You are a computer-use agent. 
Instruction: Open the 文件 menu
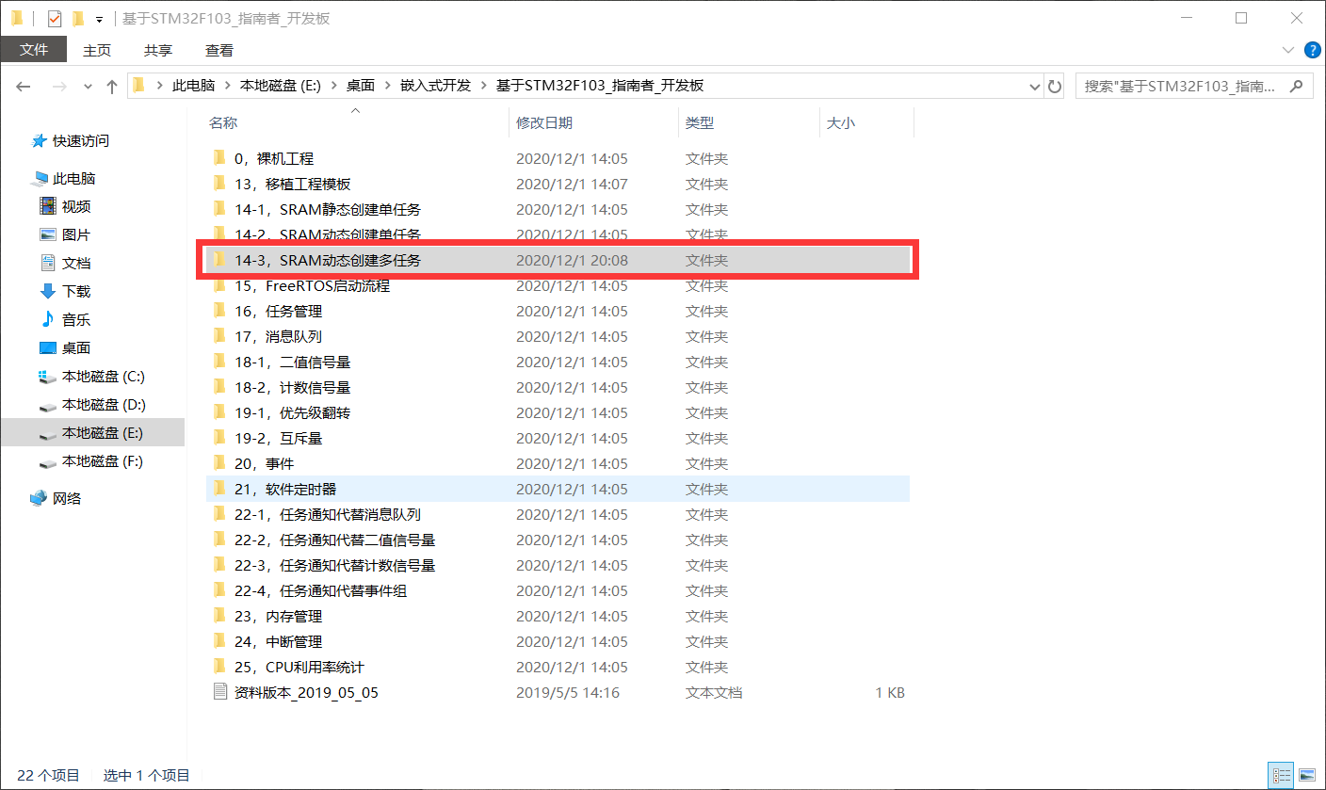(34, 50)
